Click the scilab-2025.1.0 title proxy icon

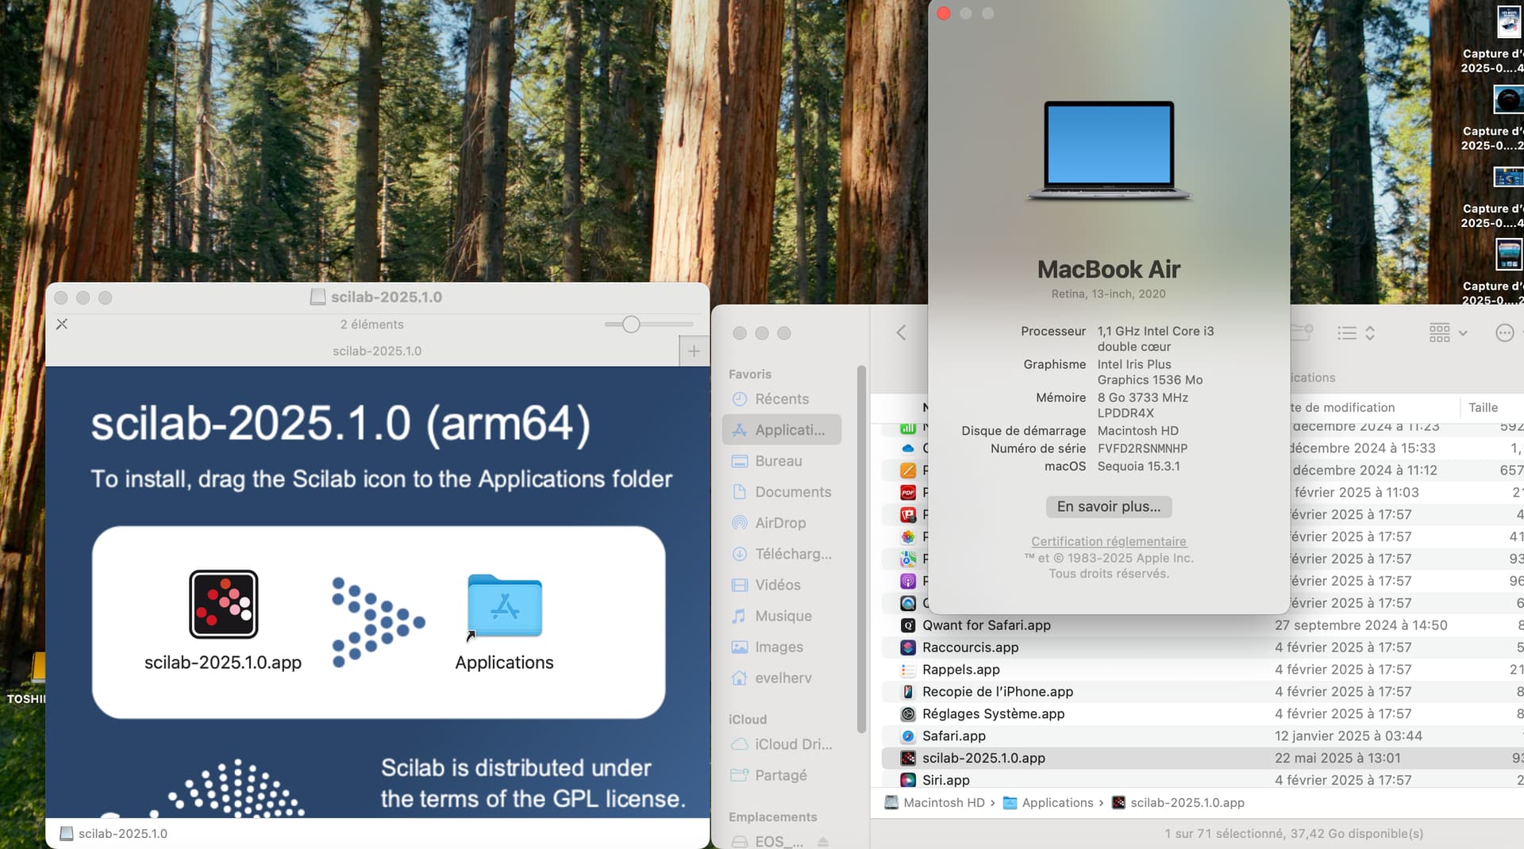[317, 297]
